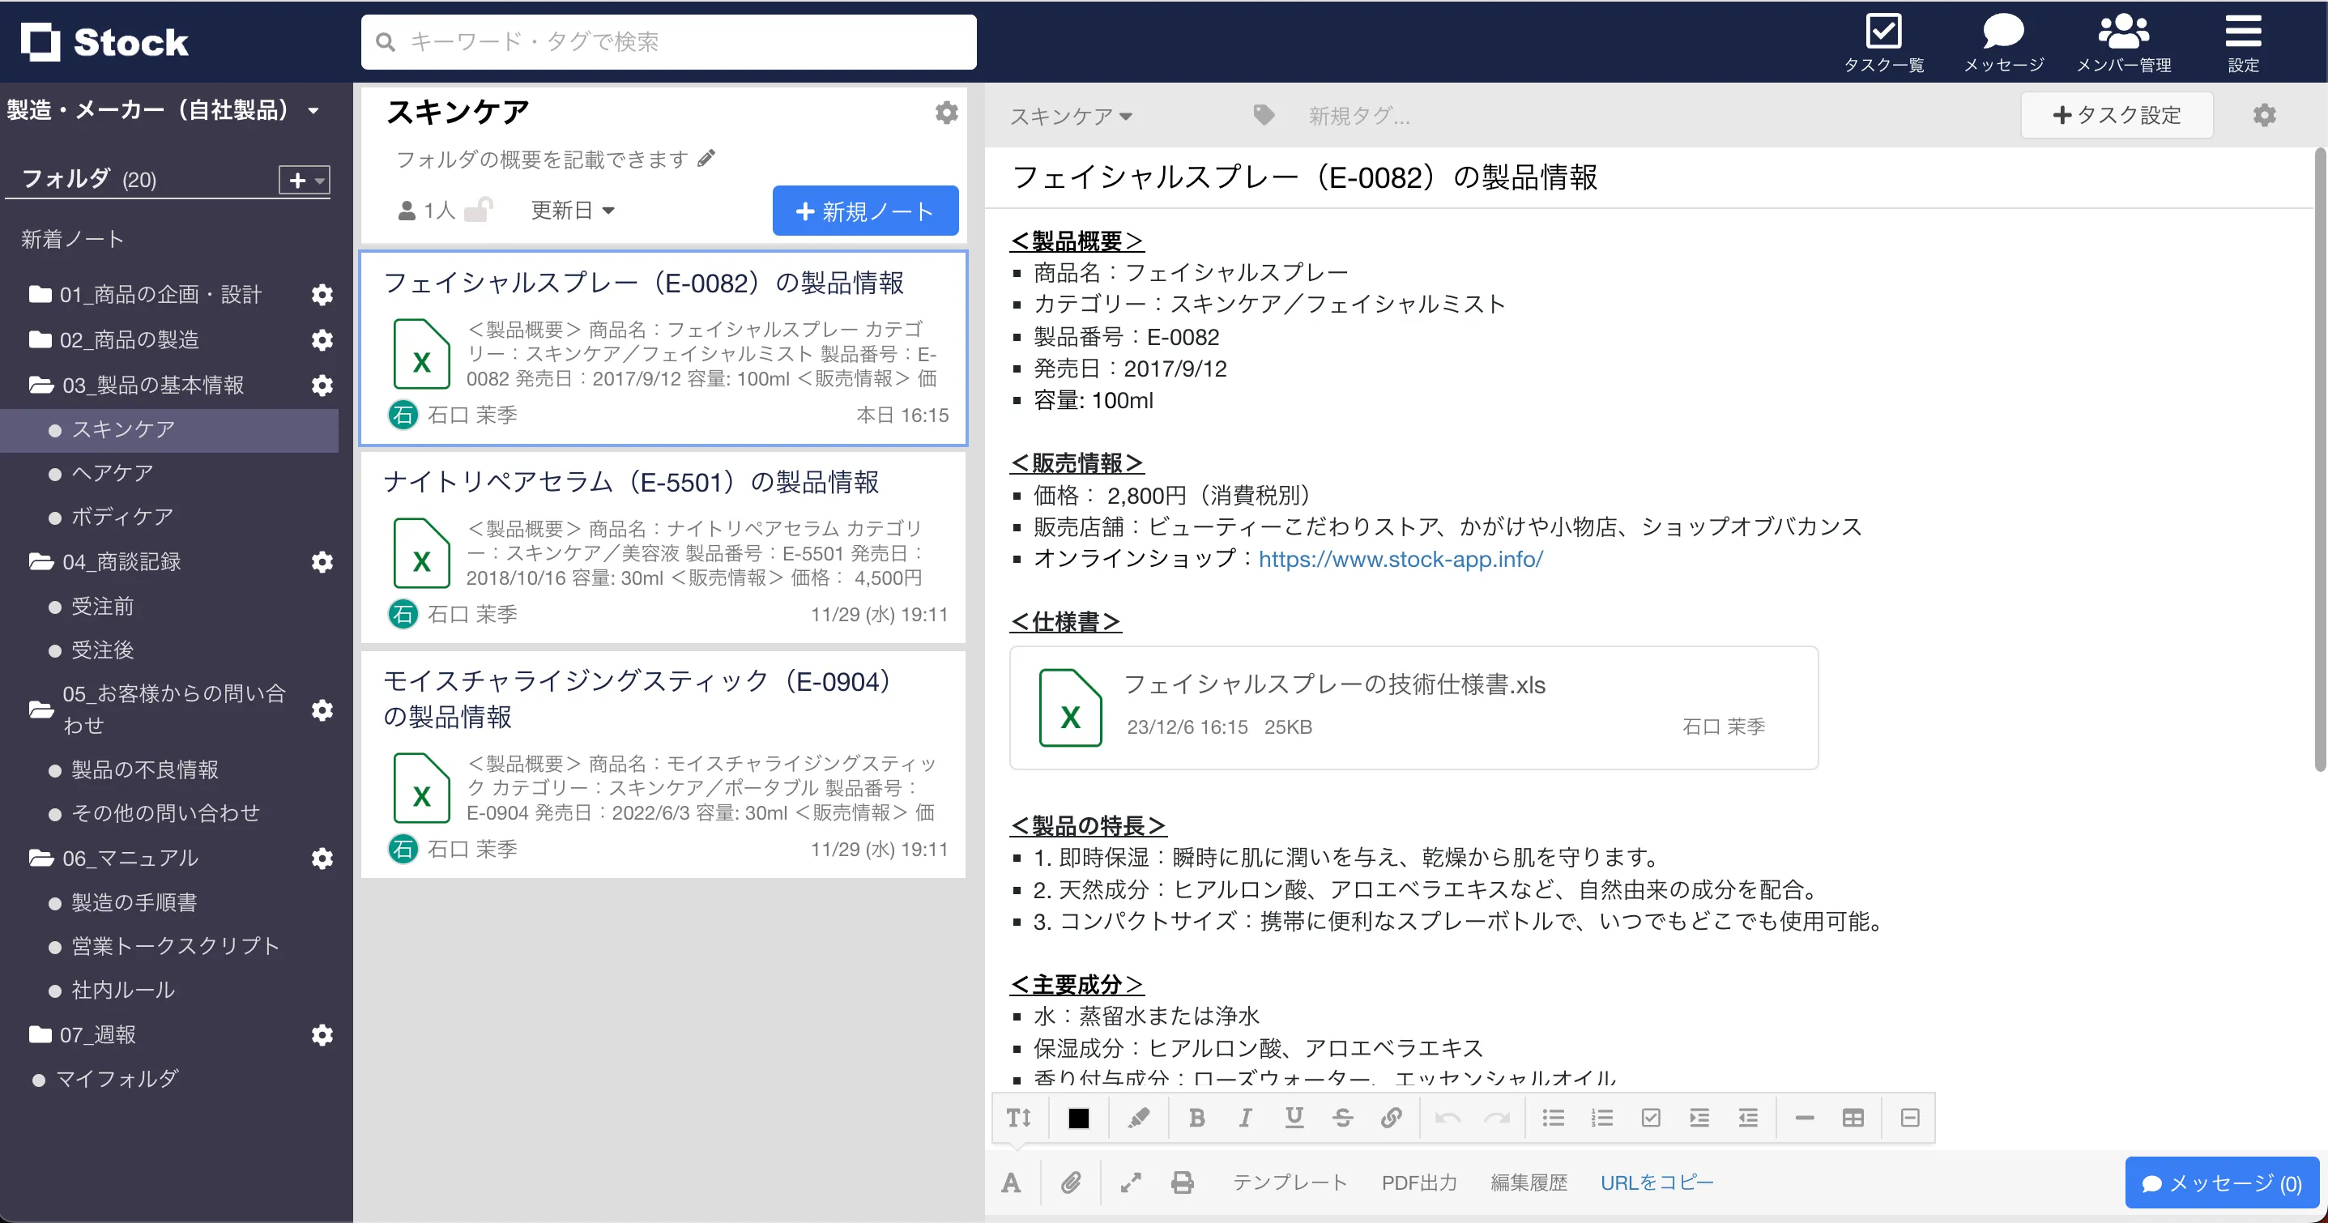Select the black text color swatch
2328x1223 pixels.
point(1077,1119)
